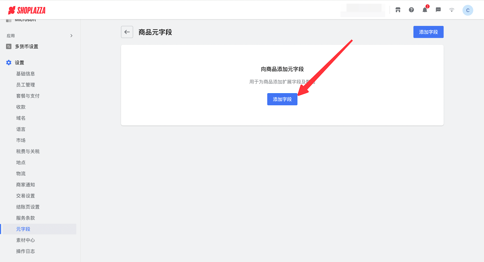Navigate to 域名 settings

click(x=21, y=118)
